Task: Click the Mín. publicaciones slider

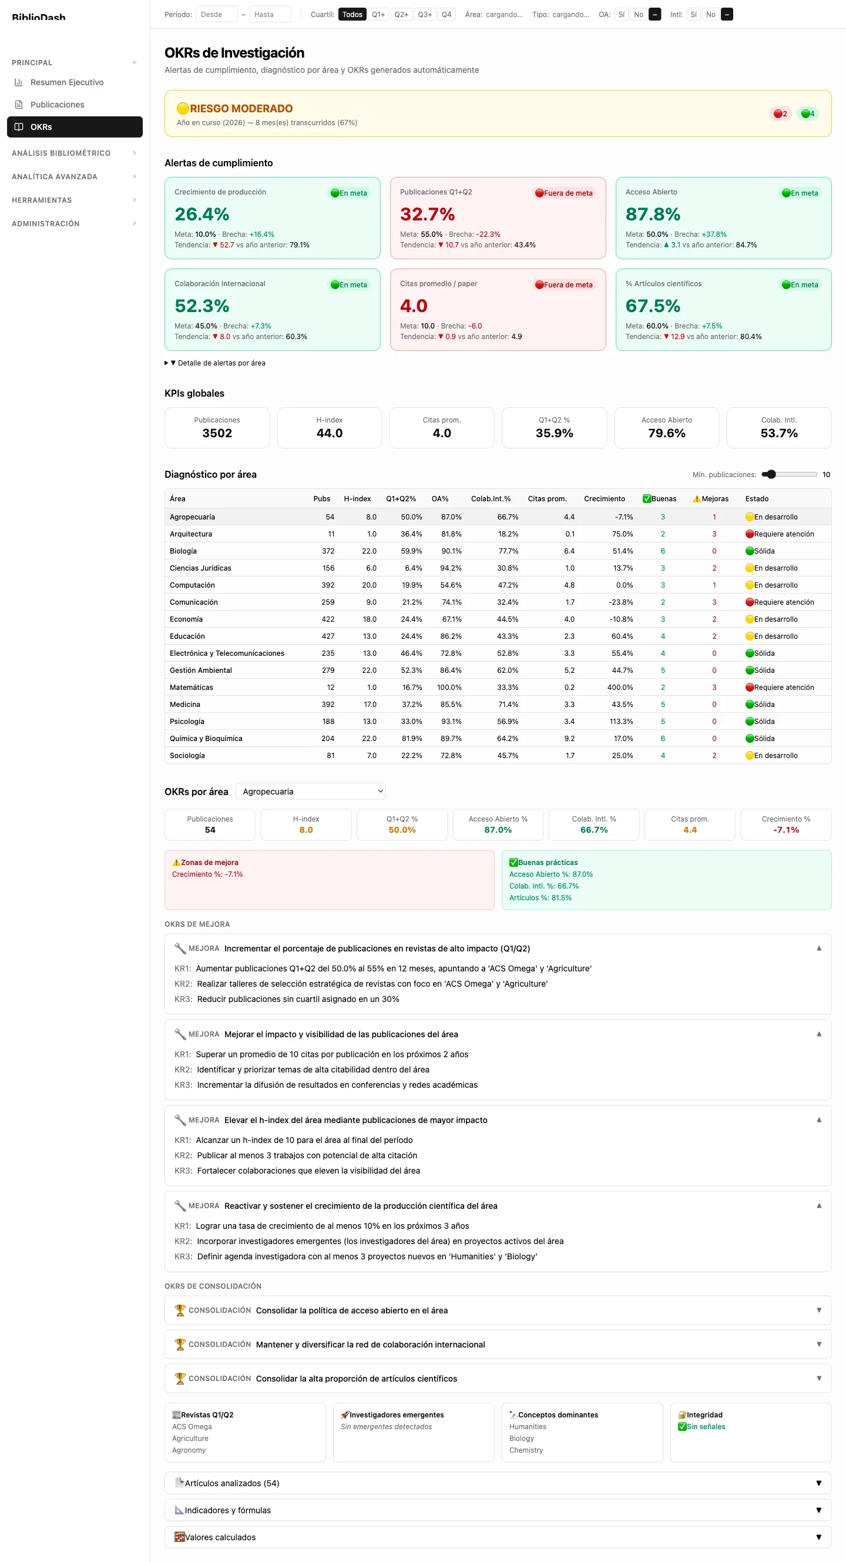Action: point(789,475)
